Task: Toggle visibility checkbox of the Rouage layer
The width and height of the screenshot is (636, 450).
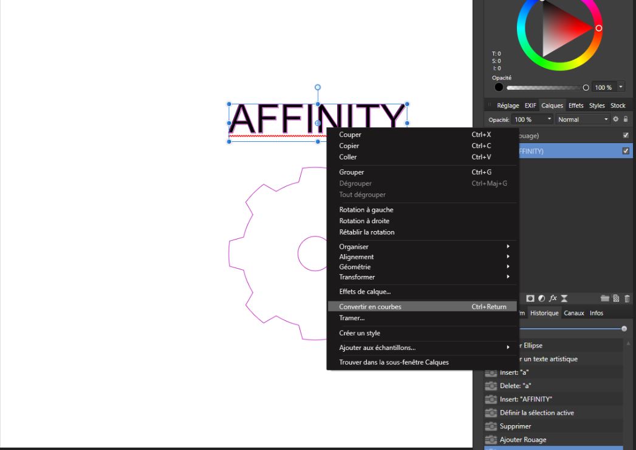Action: [626, 135]
